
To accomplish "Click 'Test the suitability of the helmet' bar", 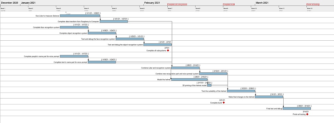I will click(241, 91).
